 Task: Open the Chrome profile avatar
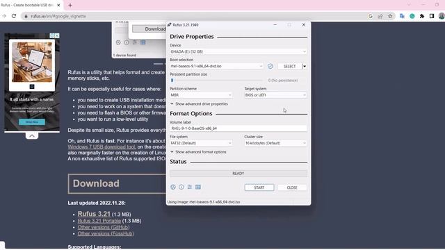(x=442, y=16)
